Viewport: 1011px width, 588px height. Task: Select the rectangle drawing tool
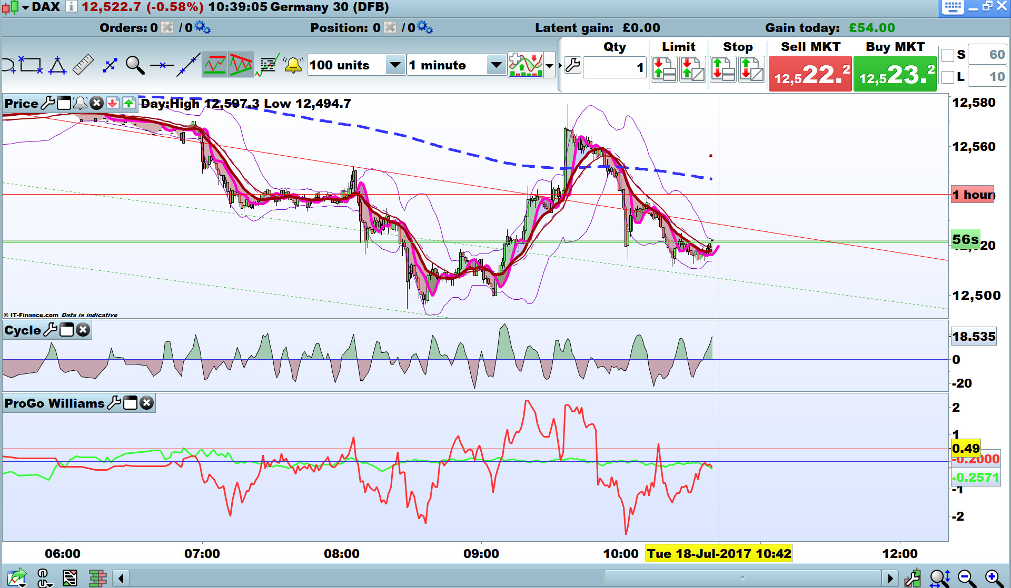30,65
